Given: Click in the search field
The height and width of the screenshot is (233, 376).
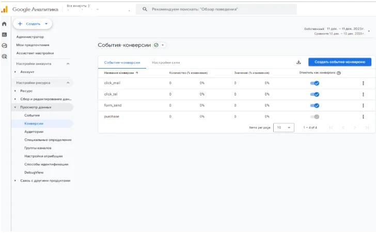Looking at the screenshot, I should tap(216, 9).
